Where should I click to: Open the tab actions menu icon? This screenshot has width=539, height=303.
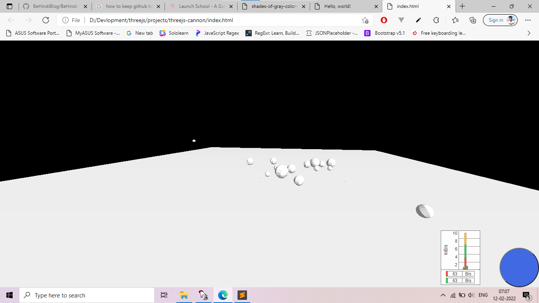(9, 6)
